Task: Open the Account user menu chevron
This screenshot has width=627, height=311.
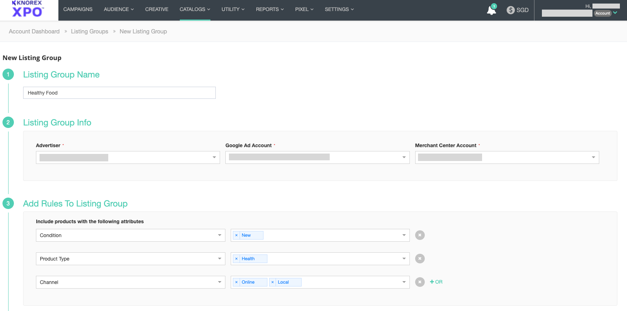Action: tap(615, 13)
